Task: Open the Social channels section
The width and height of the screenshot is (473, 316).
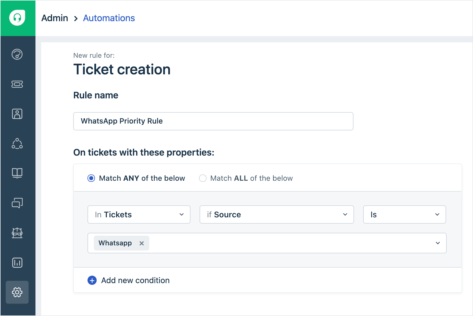Action: 17,144
